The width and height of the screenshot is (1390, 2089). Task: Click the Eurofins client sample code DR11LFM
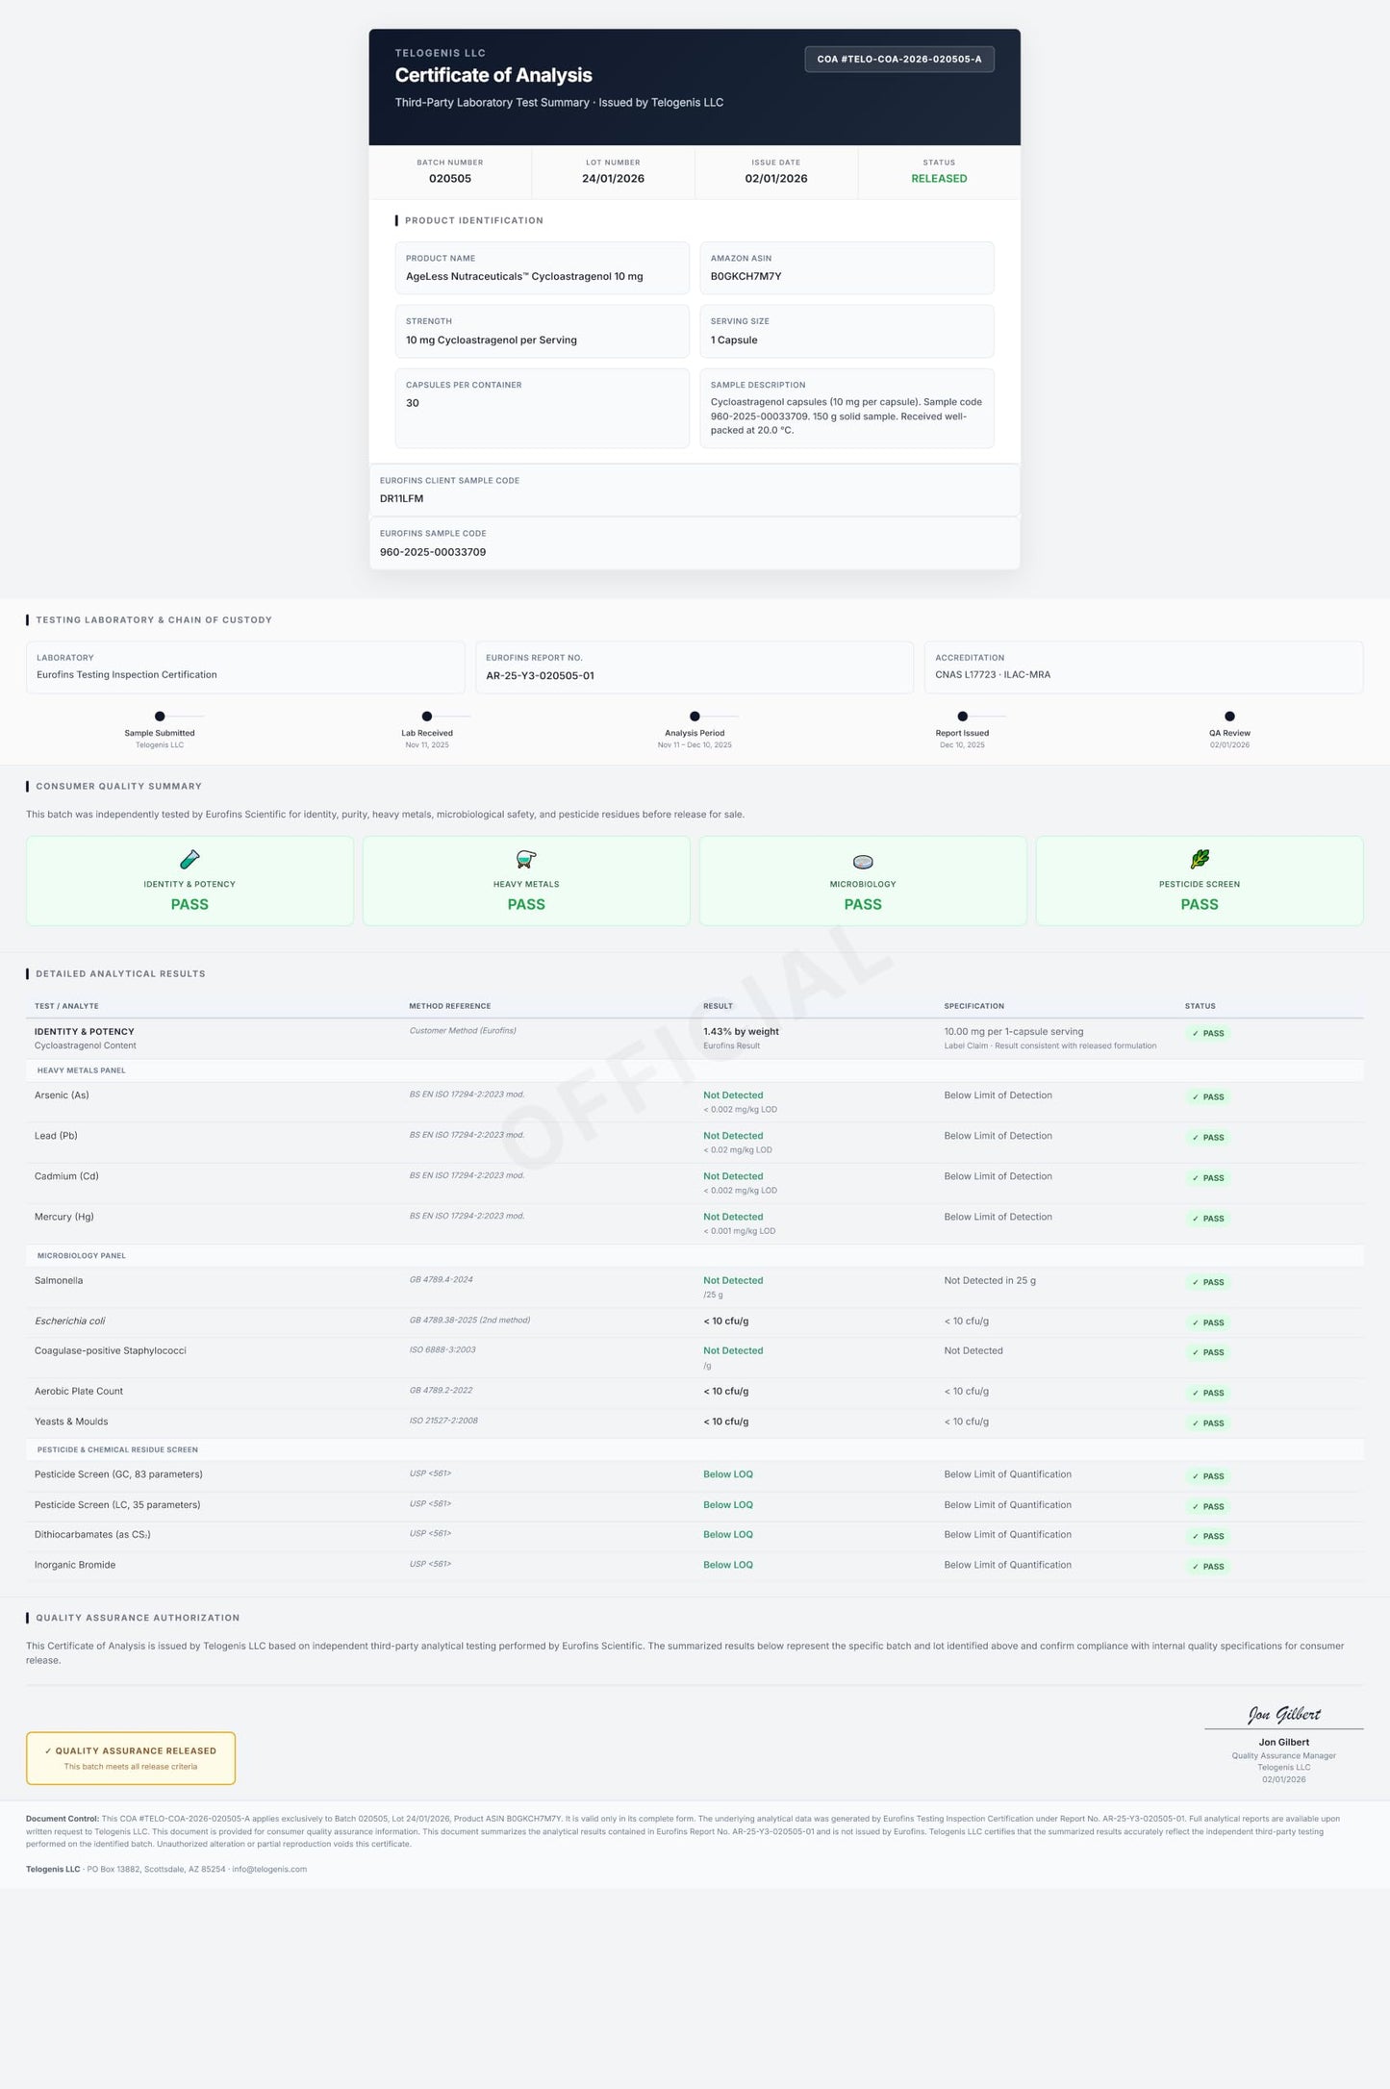401,498
